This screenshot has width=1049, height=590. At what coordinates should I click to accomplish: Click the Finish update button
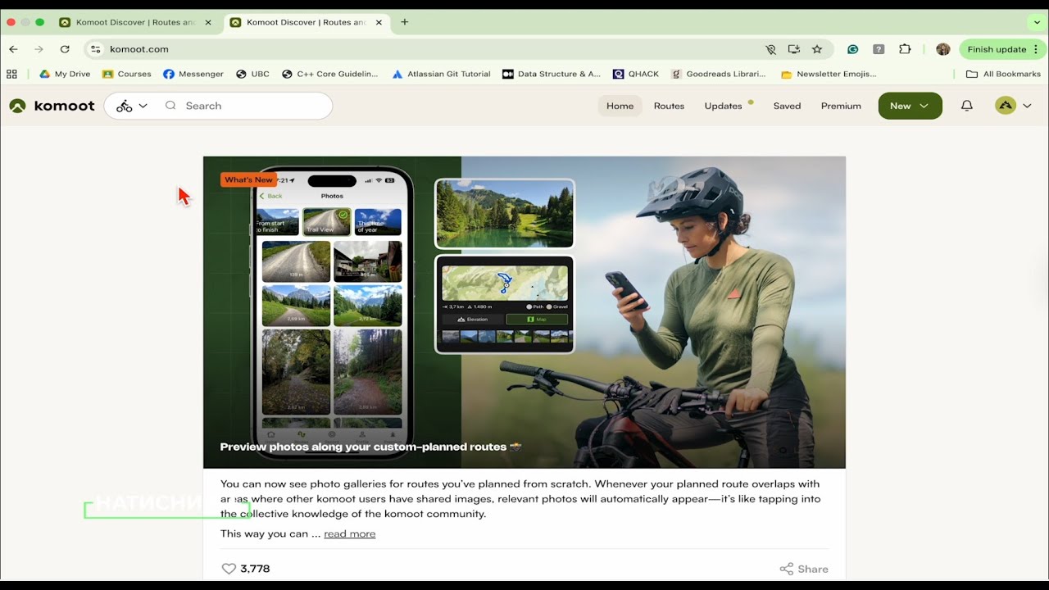(x=1003, y=49)
